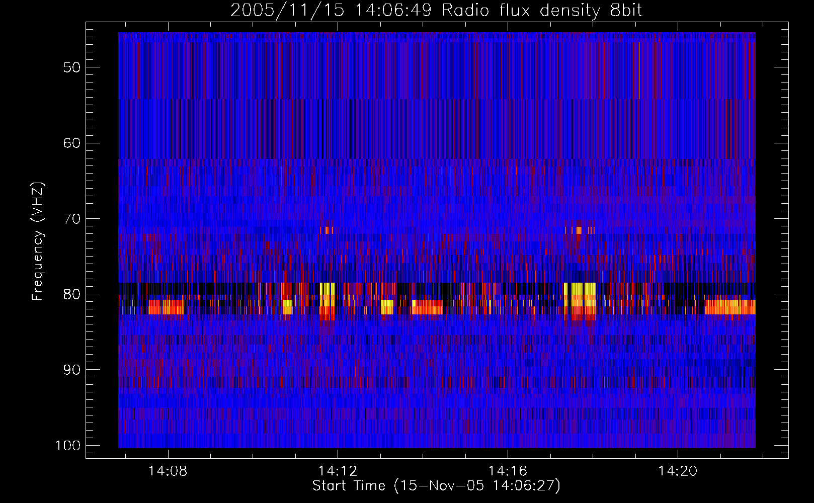
Task: Click the 'Start Time (15-Nov-05 14:06:27)' axis label
Action: pos(436,486)
